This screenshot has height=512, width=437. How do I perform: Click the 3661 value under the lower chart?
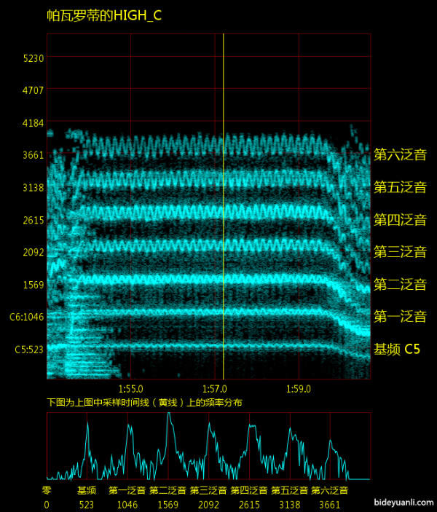pos(330,505)
